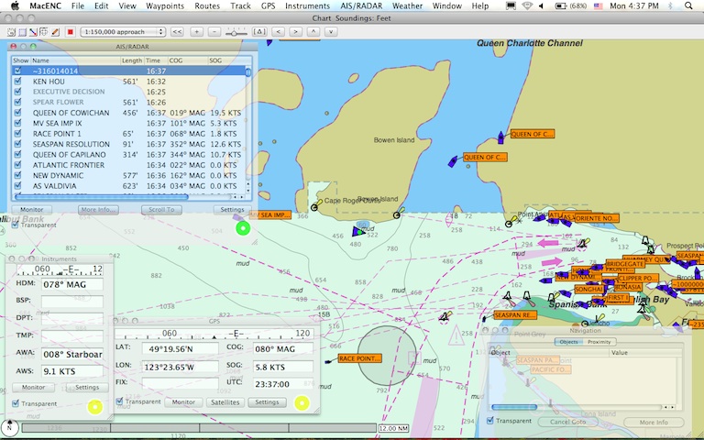Click the zoom out minus toolbar button
Screen dimensions: 704x440
[x=214, y=31]
